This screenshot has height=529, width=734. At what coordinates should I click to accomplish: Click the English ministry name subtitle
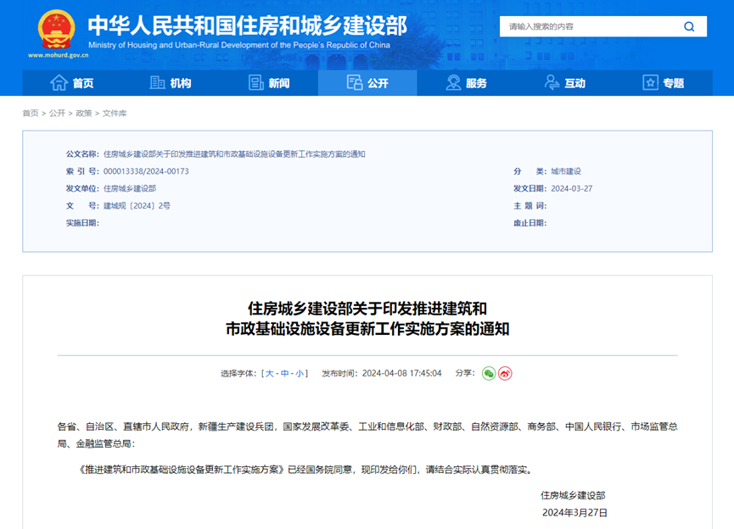[x=239, y=45]
